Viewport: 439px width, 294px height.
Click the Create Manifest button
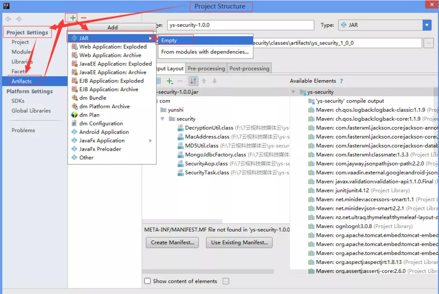[172, 242]
